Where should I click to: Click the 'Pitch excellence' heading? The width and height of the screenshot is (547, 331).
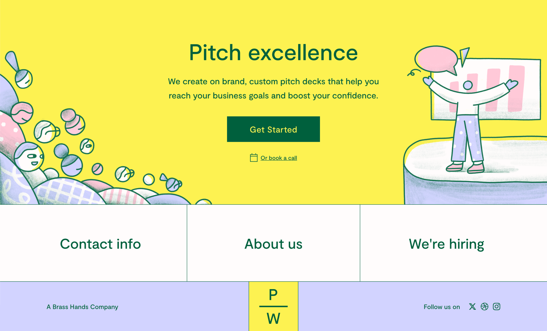click(273, 53)
